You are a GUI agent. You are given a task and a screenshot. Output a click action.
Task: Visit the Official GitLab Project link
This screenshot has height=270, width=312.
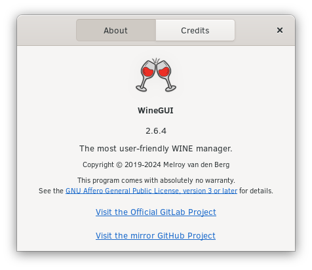point(156,212)
